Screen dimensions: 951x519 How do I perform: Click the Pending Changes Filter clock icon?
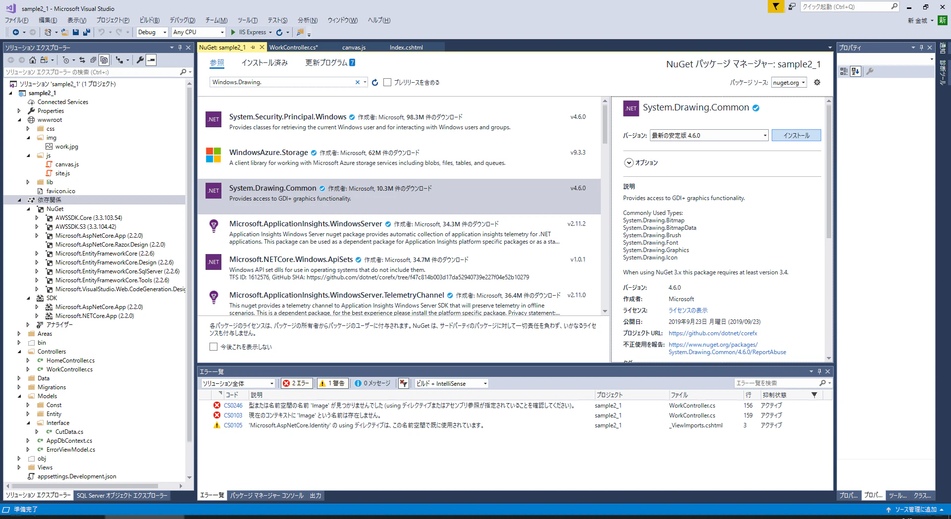coord(66,60)
